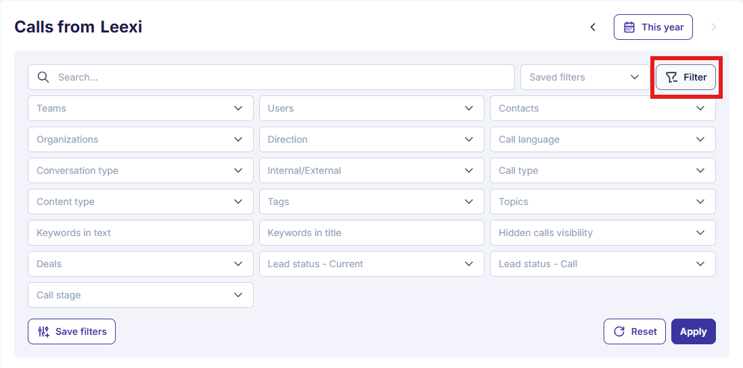Click the Keywords in text field
This screenshot has height=368, width=743.
coord(141,233)
